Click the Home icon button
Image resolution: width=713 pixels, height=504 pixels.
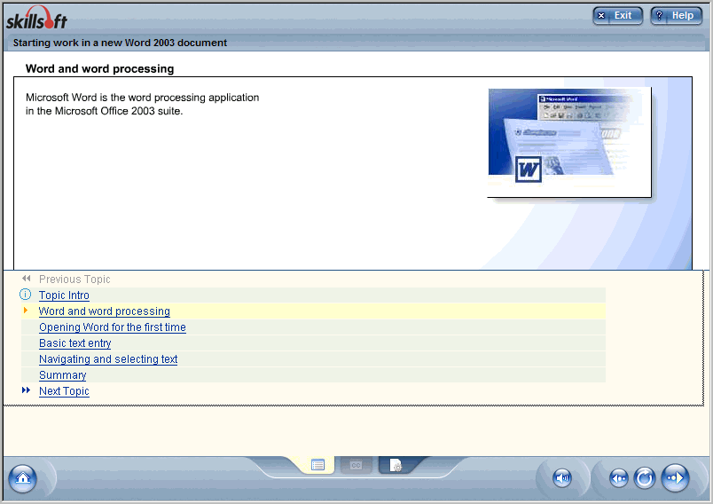[22, 478]
